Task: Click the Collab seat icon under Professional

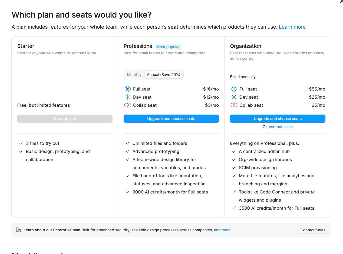Action: [x=127, y=105]
